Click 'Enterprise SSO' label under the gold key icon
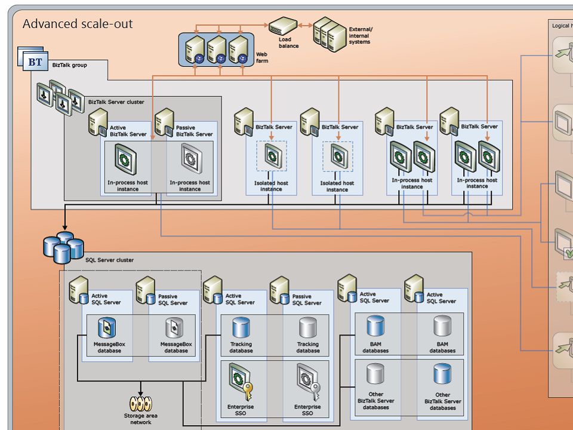Image resolution: width=573 pixels, height=430 pixels. [241, 410]
